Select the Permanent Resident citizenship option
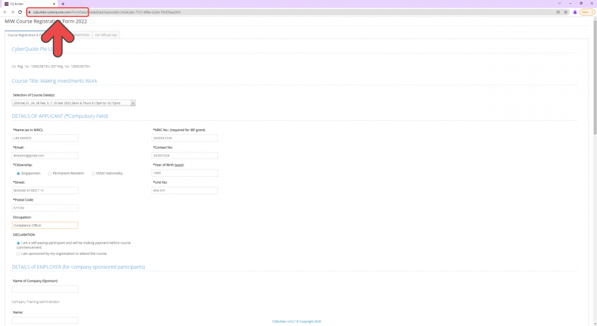 (50, 173)
